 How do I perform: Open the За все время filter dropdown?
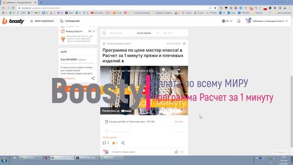pos(147,33)
